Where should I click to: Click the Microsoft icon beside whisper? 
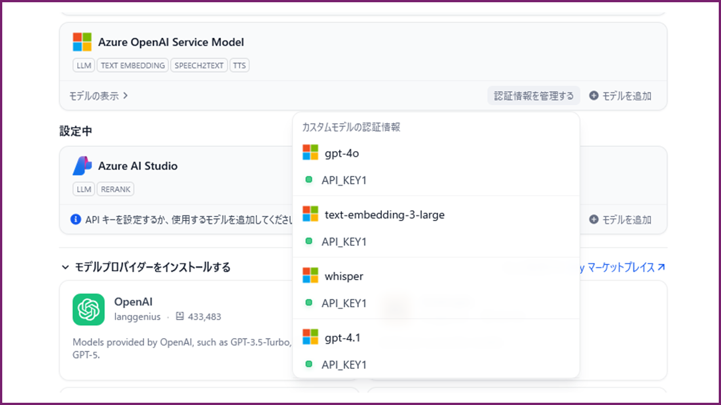coord(310,276)
